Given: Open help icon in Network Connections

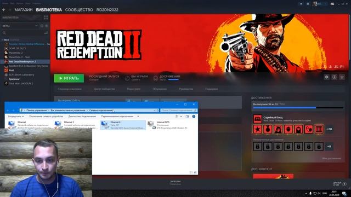Looking at the screenshot, I should (194, 117).
